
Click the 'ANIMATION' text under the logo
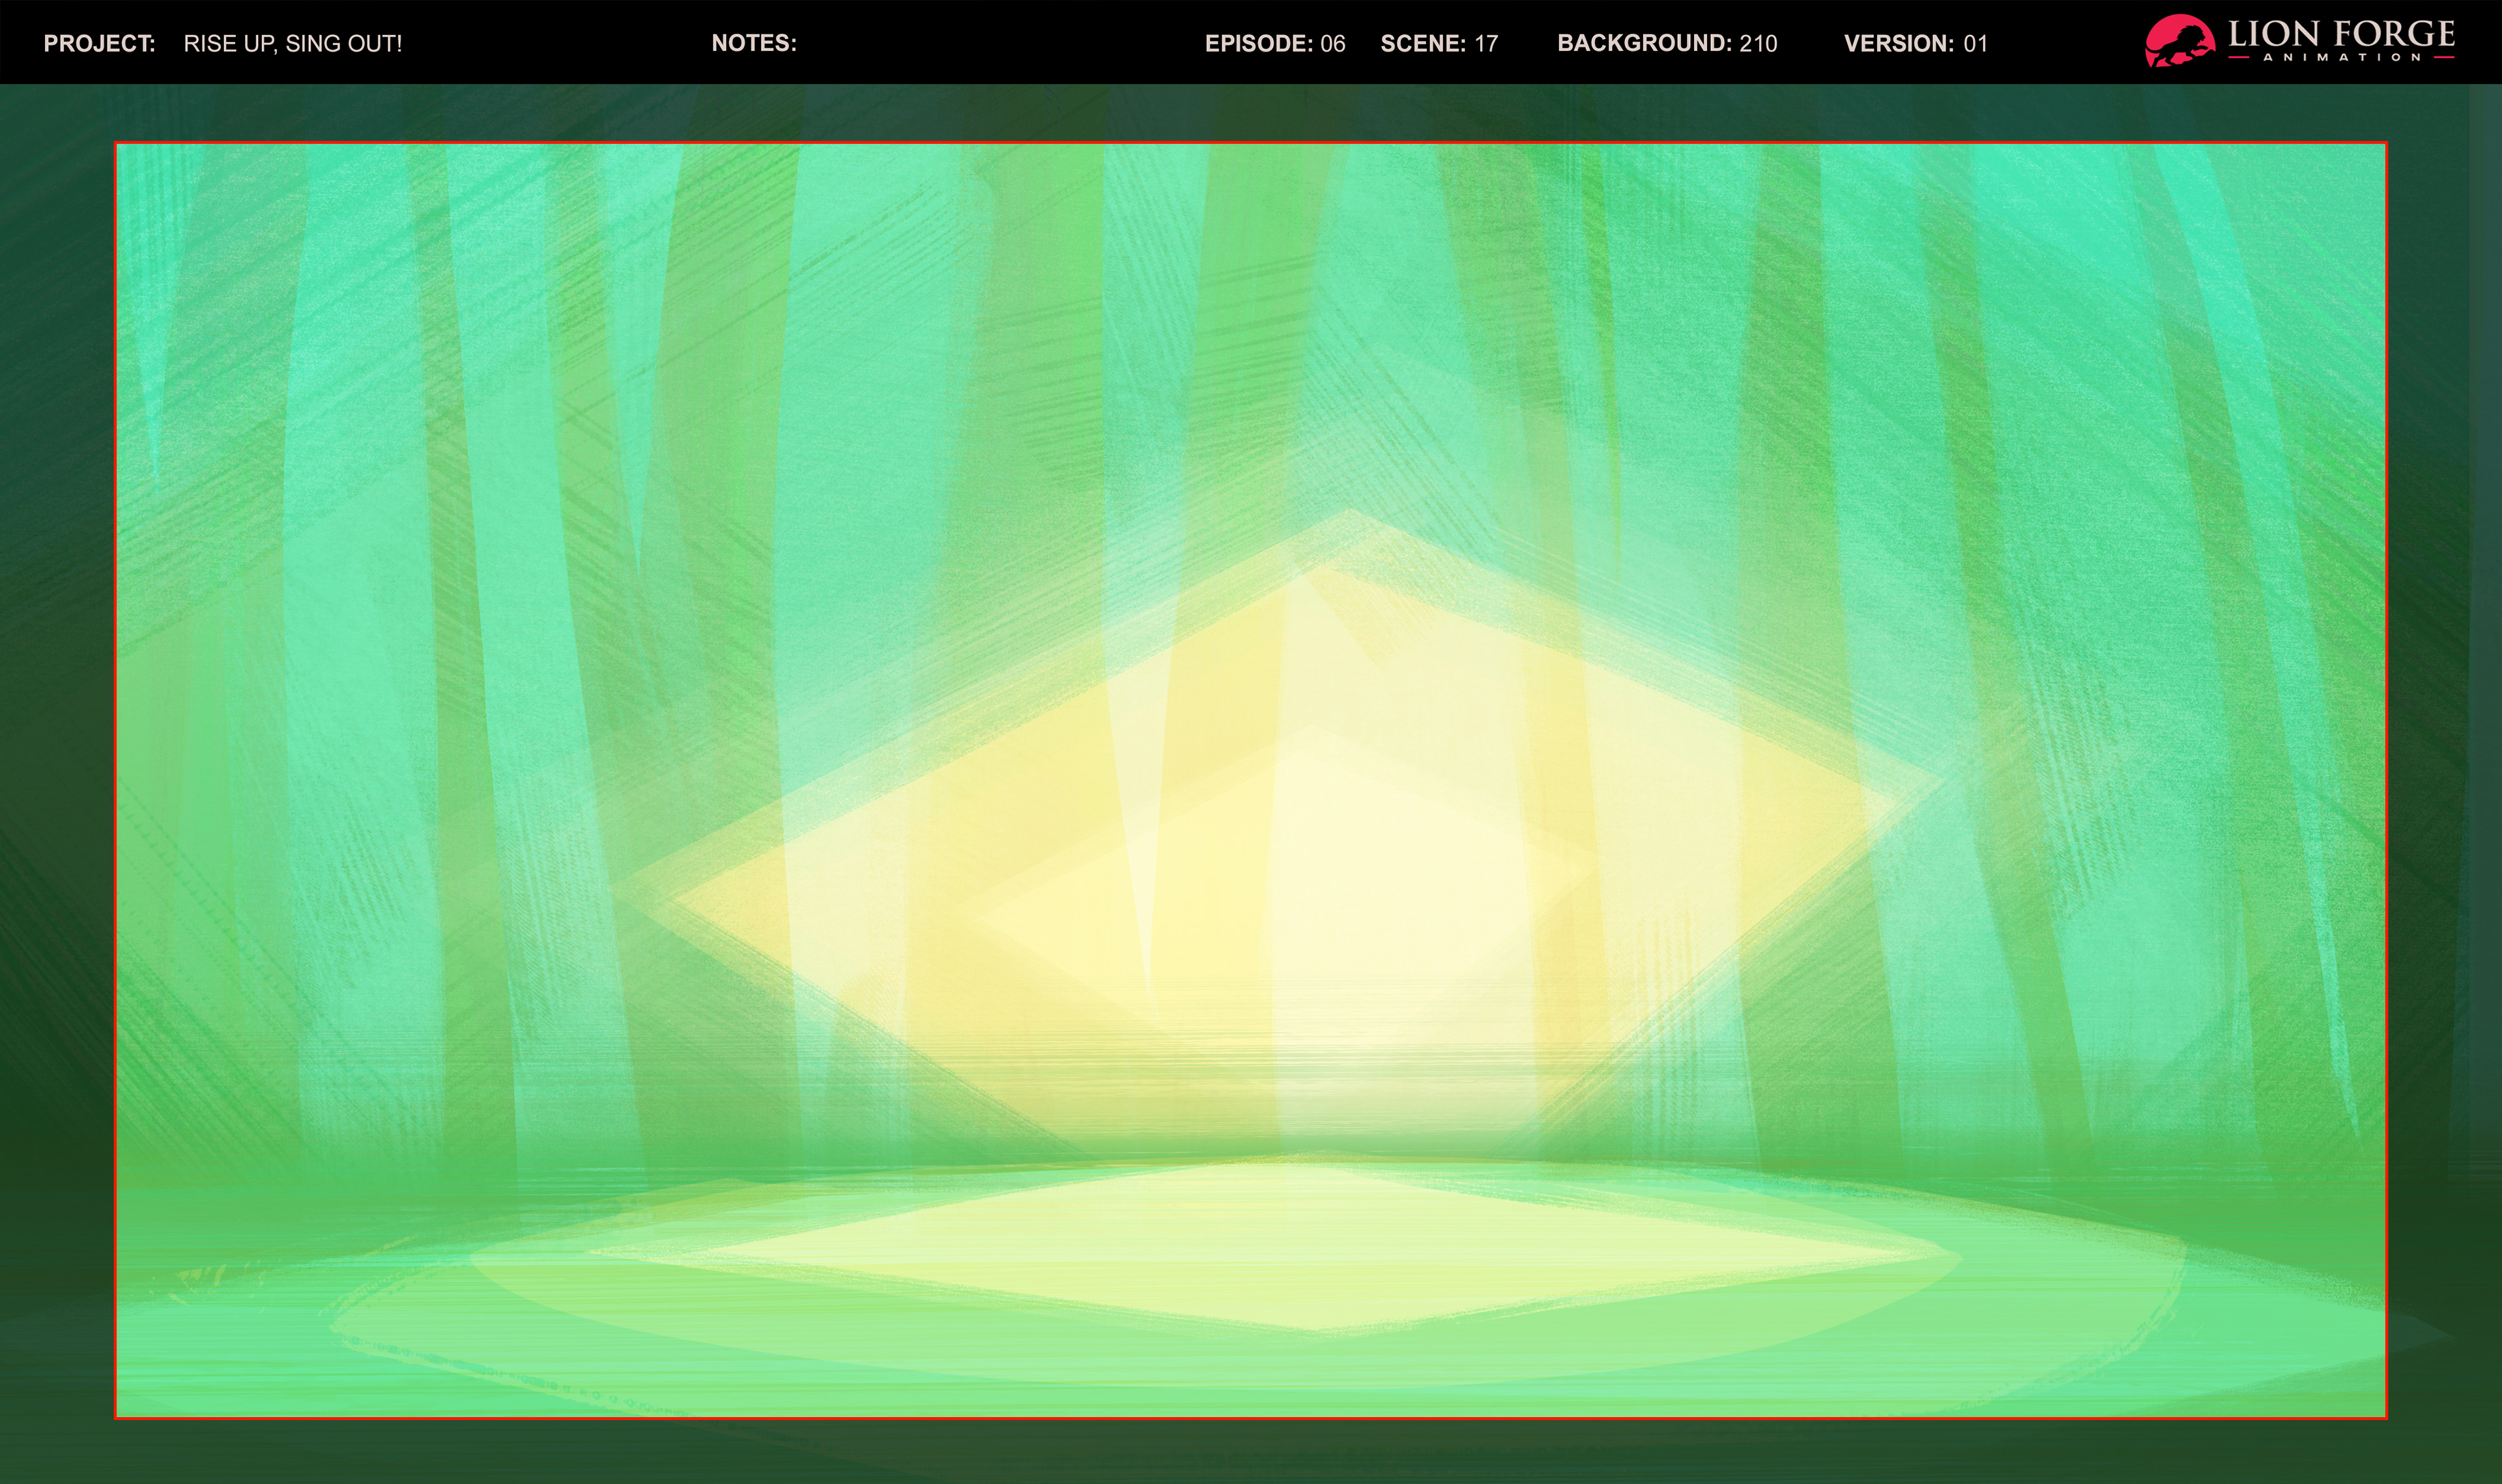(x=2342, y=58)
